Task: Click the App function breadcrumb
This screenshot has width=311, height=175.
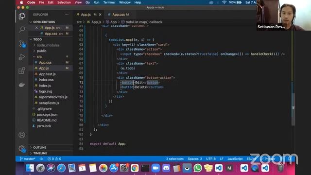Action: pos(111,22)
